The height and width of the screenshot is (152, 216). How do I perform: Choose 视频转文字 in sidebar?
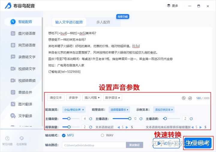pos(23,69)
